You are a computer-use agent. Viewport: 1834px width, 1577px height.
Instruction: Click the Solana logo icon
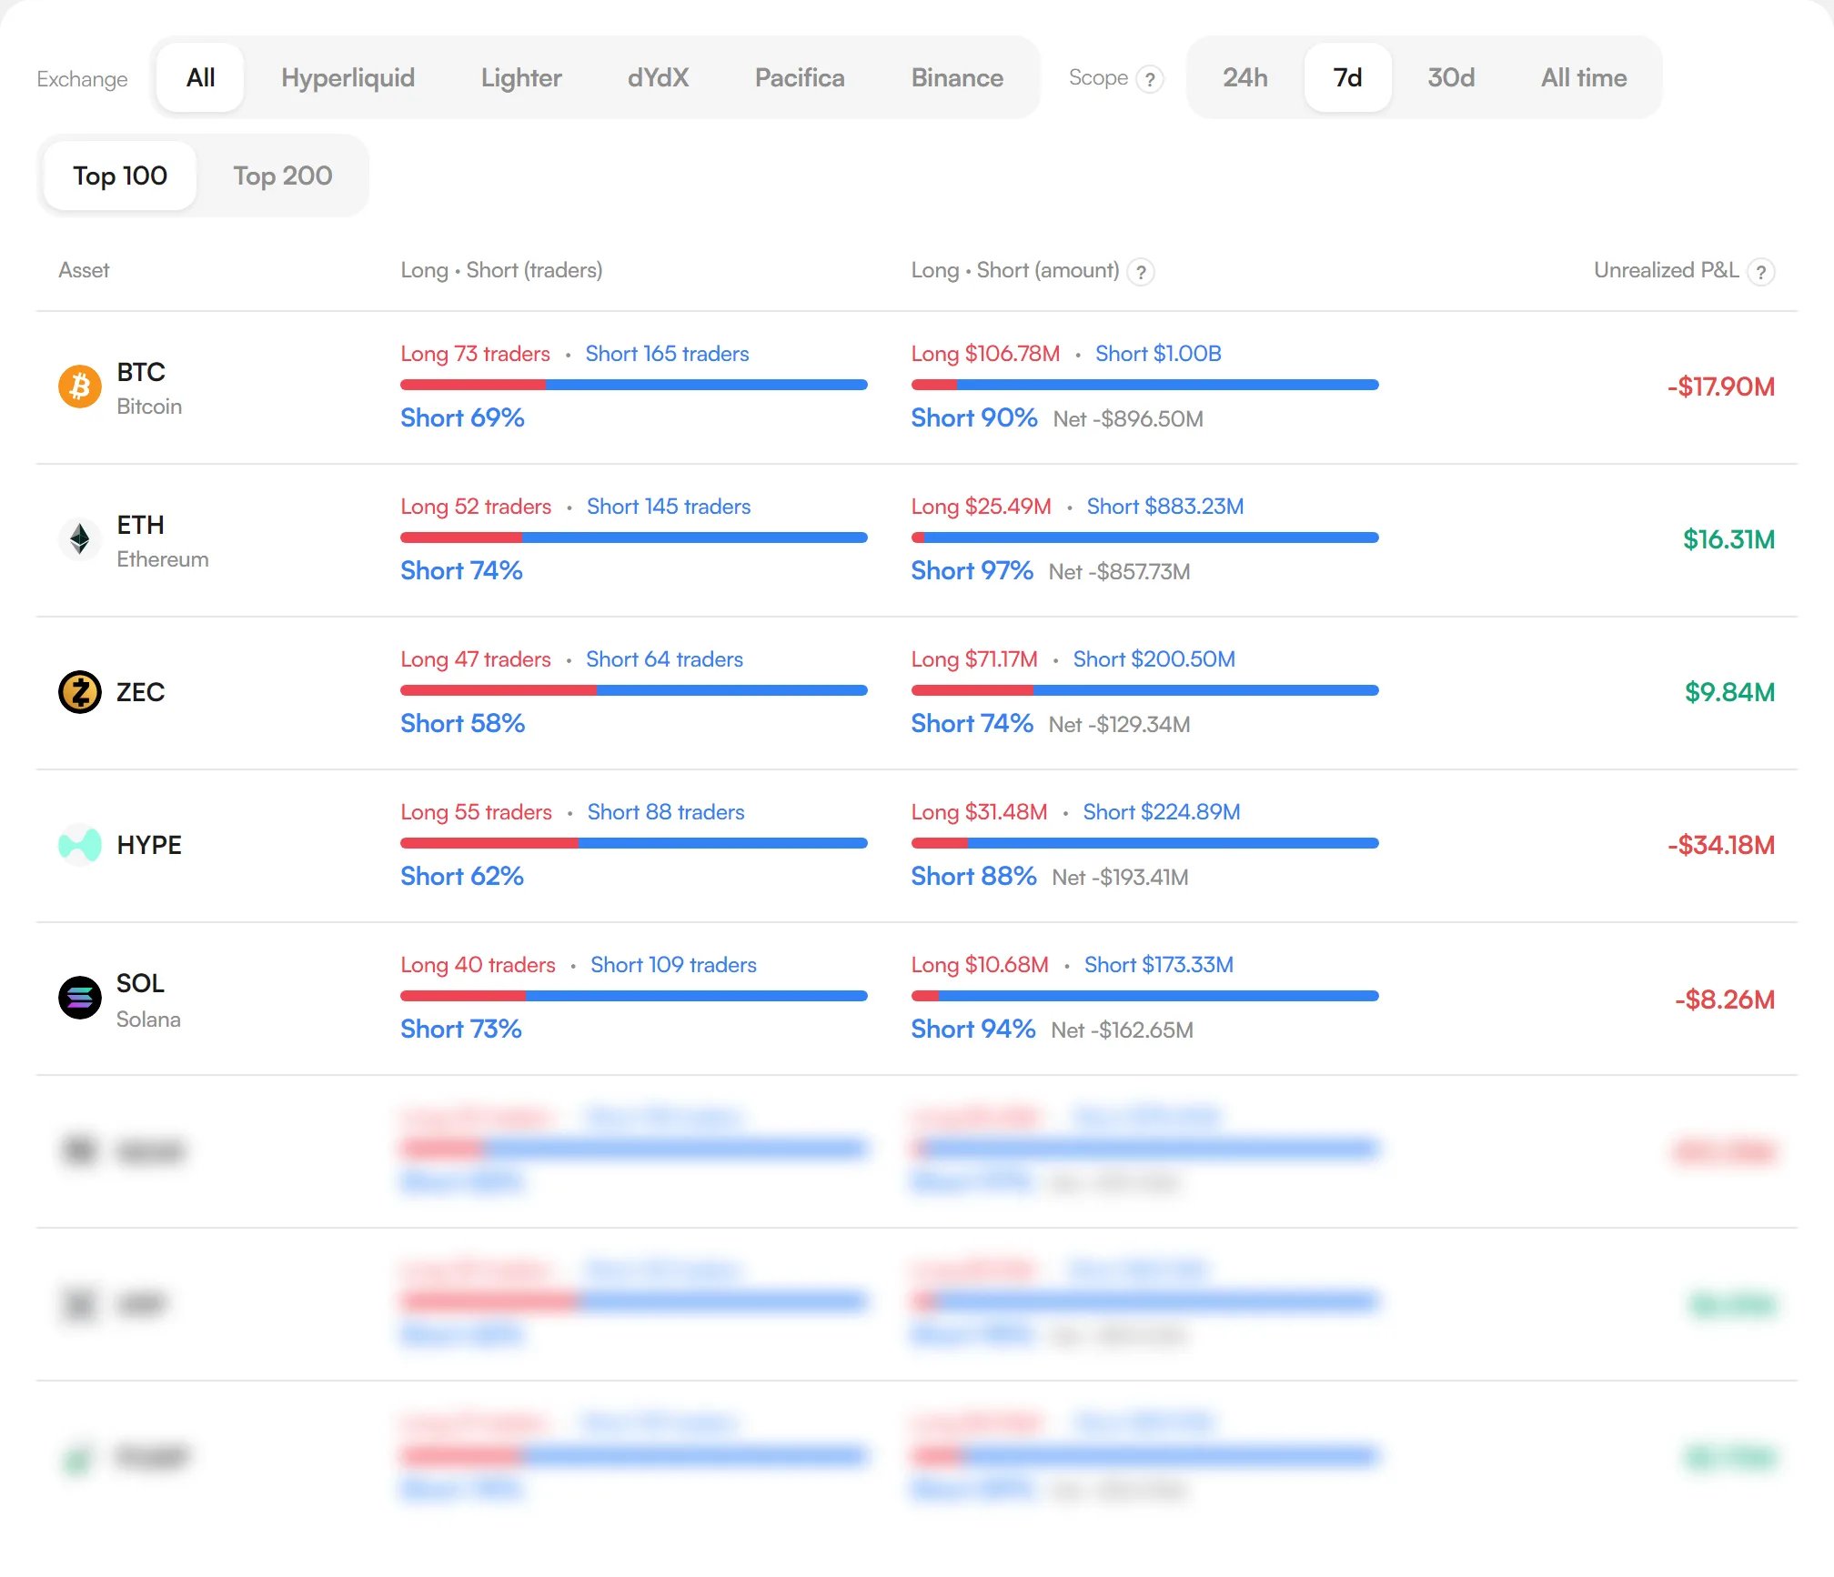(x=80, y=998)
